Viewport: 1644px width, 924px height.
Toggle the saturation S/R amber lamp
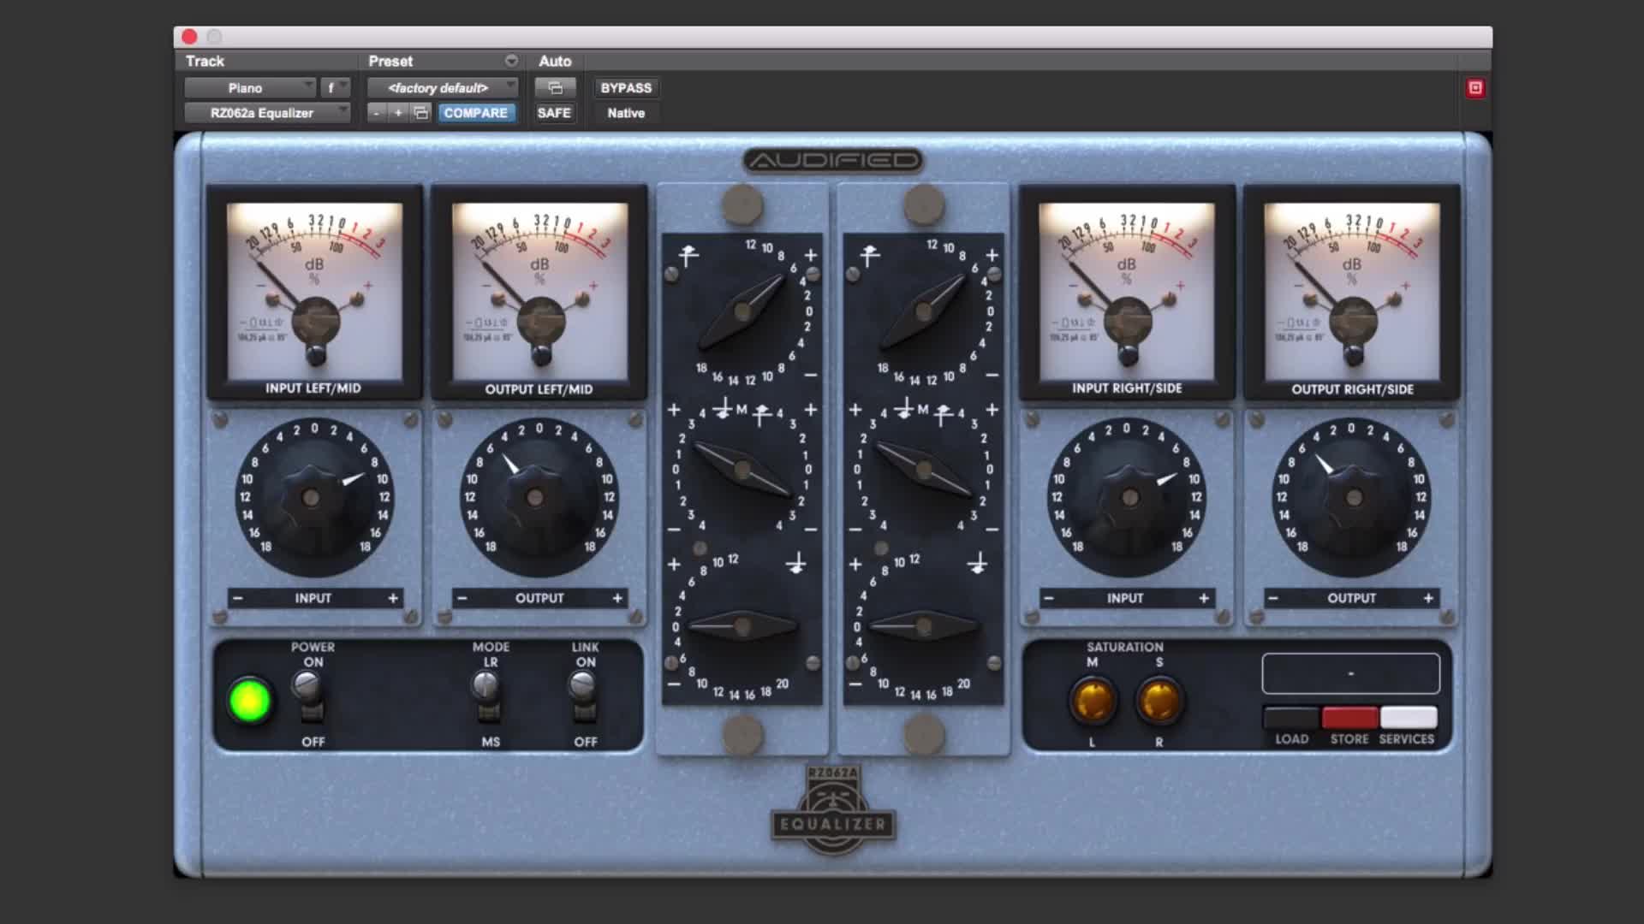pyautogui.click(x=1159, y=701)
